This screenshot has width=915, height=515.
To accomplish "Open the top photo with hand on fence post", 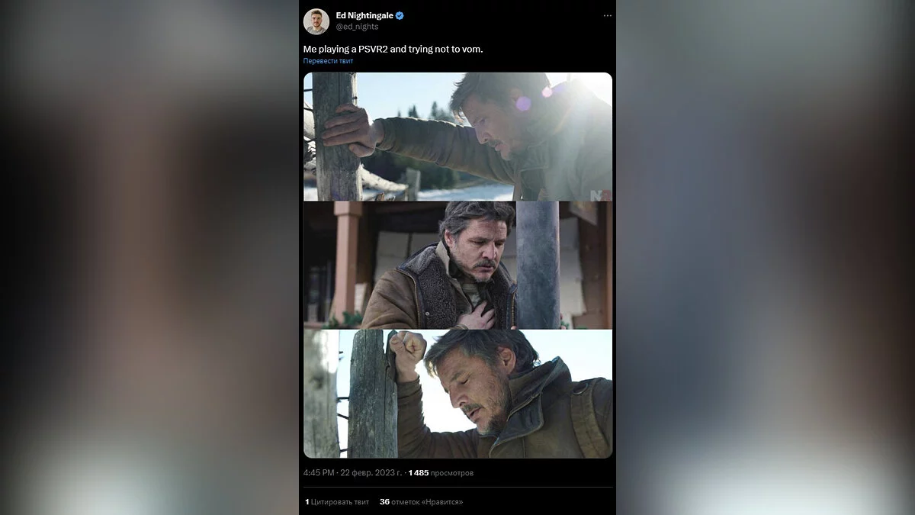I will (x=457, y=137).
